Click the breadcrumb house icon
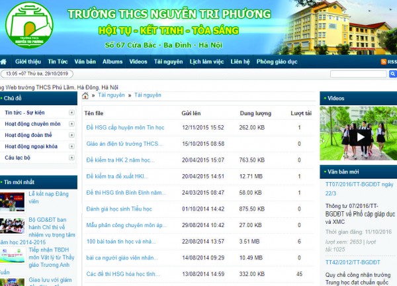The height and width of the screenshot is (286, 397). (x=85, y=95)
